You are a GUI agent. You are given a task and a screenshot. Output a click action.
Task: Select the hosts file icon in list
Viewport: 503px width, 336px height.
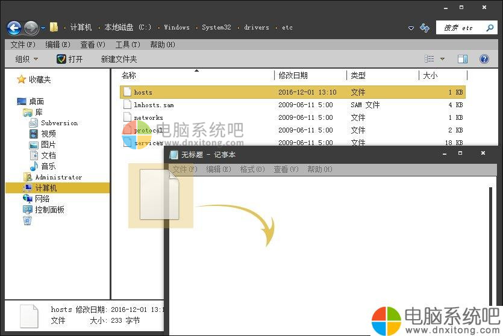(127, 92)
